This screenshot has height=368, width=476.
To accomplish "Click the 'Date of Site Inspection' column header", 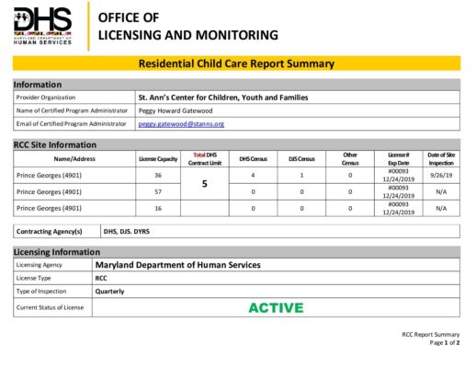I will (441, 159).
